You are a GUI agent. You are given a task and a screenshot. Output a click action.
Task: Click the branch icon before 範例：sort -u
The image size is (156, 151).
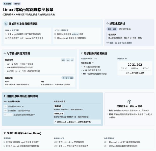click(x=55, y=122)
